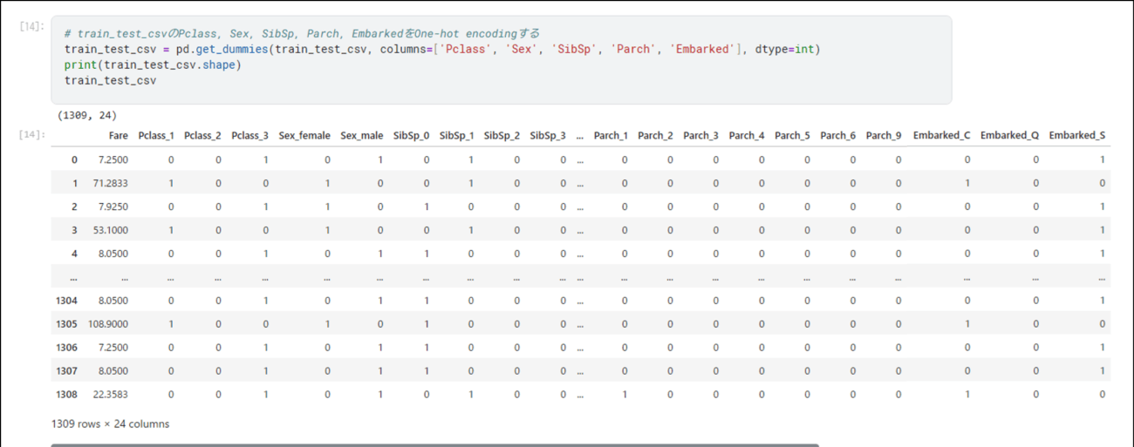Click row index 1304
The width and height of the screenshot is (1134, 447).
66,300
